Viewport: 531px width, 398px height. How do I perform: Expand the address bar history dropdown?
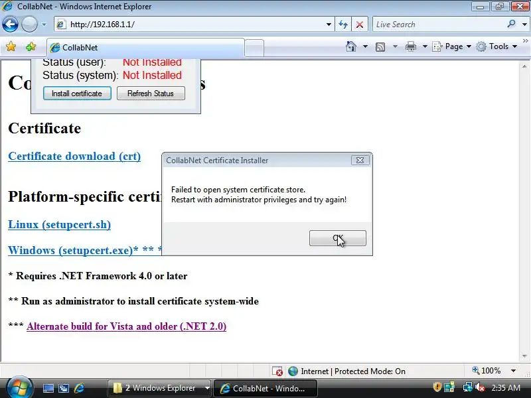(x=329, y=25)
